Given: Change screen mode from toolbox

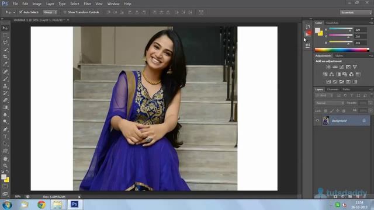Looking at the screenshot, I should (5, 193).
